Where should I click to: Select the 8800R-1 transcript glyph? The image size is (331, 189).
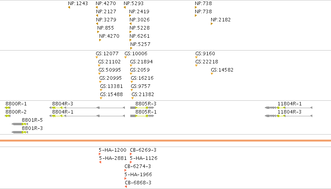[x=8, y=108]
